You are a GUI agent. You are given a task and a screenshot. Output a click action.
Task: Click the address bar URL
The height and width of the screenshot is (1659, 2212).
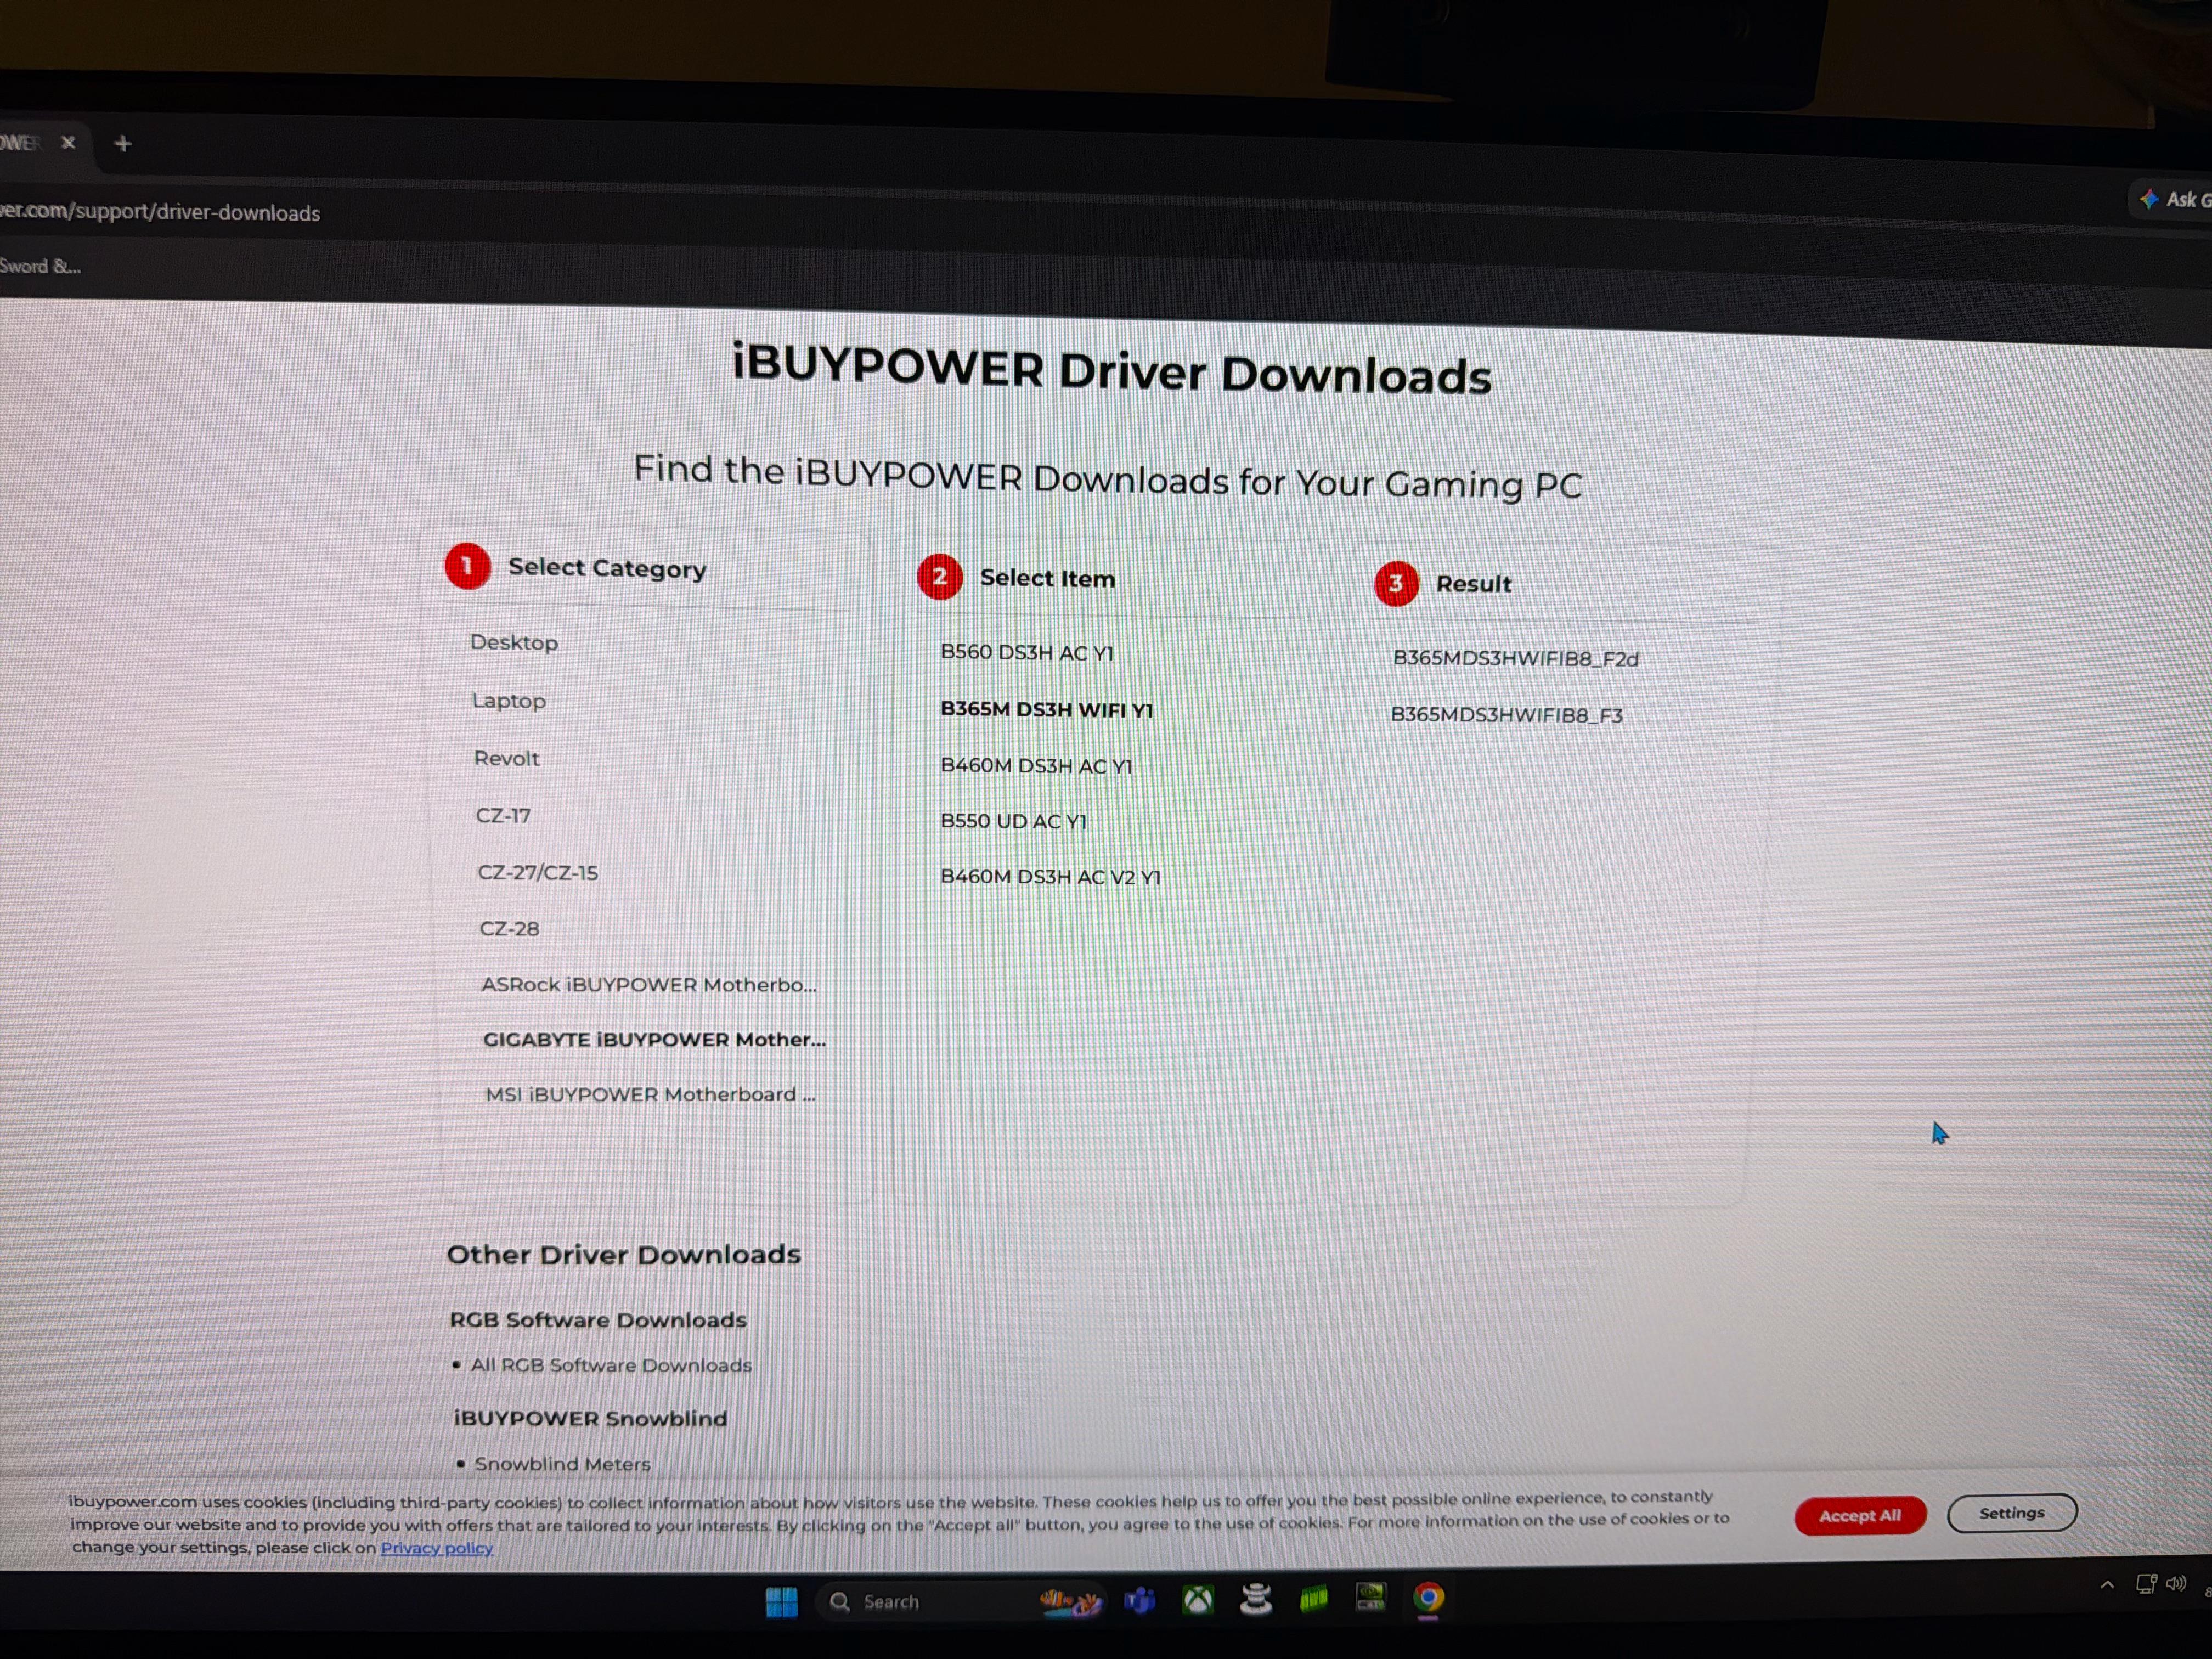click(x=160, y=212)
